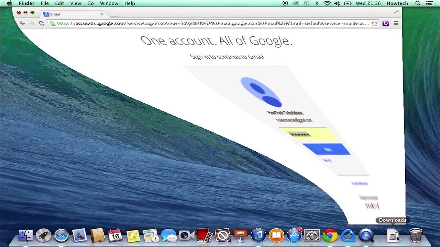Click the Google Chrome dock icon

(x=330, y=236)
